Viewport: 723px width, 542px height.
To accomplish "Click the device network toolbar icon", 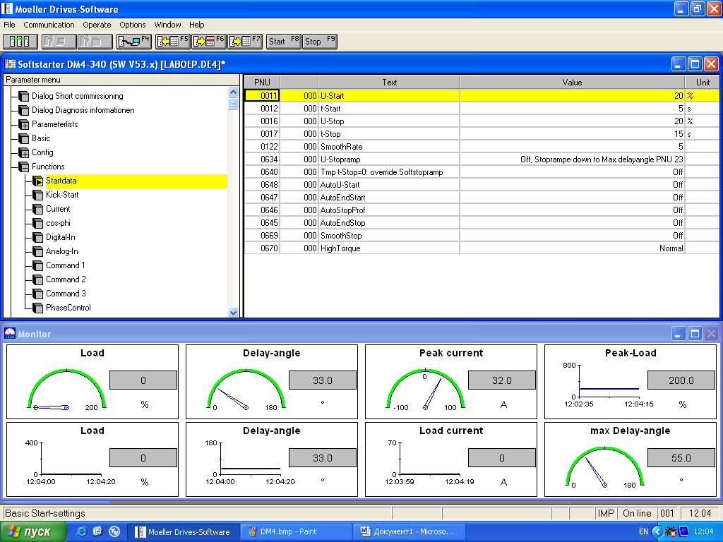I will (20, 42).
